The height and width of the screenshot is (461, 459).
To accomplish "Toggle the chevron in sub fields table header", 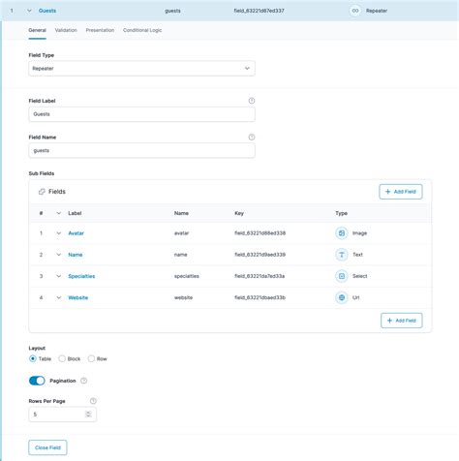I will [x=59, y=213].
